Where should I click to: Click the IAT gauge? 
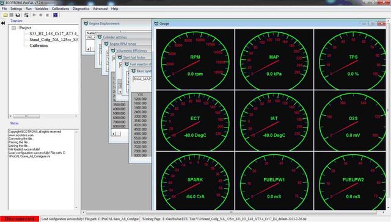[274, 121]
